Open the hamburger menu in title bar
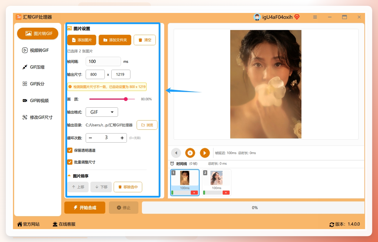Viewport: 378px width, 242px height. click(315, 17)
